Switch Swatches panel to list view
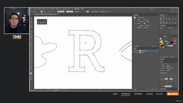The height and width of the screenshot is (103, 183). point(175,39)
